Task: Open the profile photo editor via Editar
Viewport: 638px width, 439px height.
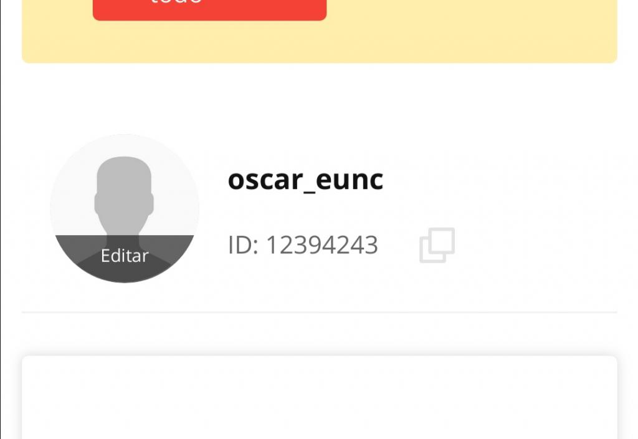Action: click(125, 256)
